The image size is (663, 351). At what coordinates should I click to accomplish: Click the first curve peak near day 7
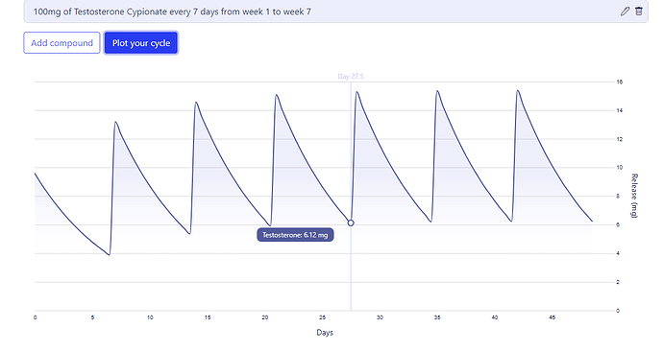(115, 123)
